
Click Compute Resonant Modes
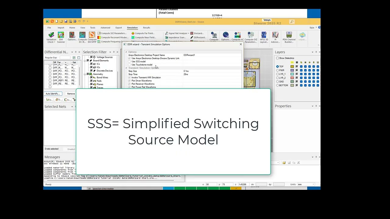(113, 37)
